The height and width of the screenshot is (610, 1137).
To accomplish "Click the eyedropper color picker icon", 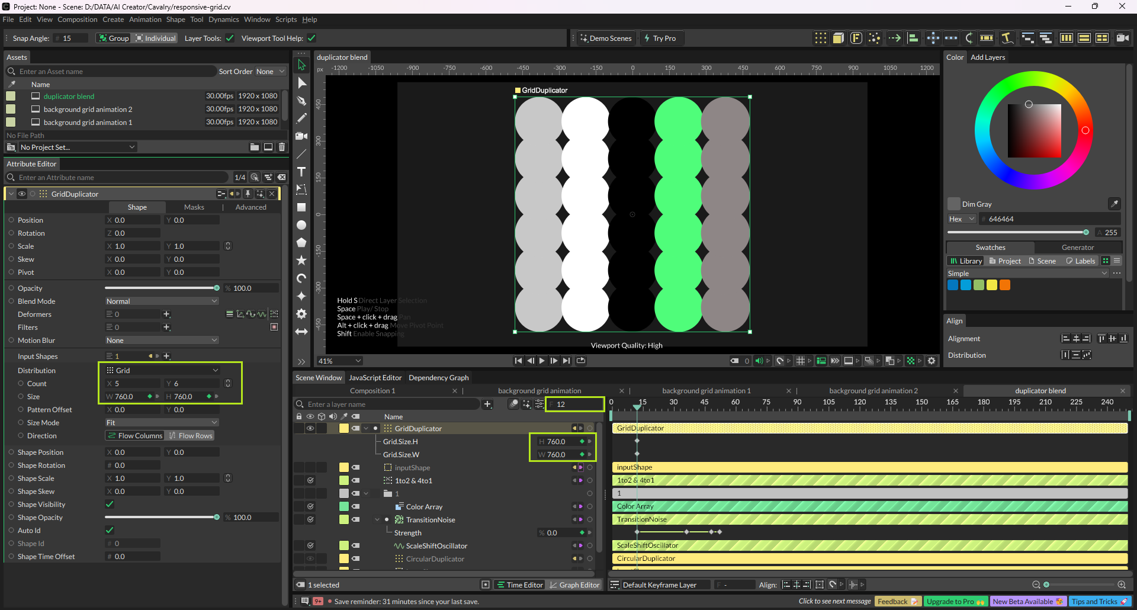I will point(1114,204).
